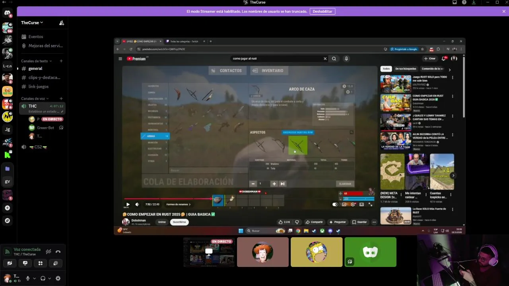Click the EN DIRECTO badge in the voice user list
The width and height of the screenshot is (509, 286).
point(52,119)
